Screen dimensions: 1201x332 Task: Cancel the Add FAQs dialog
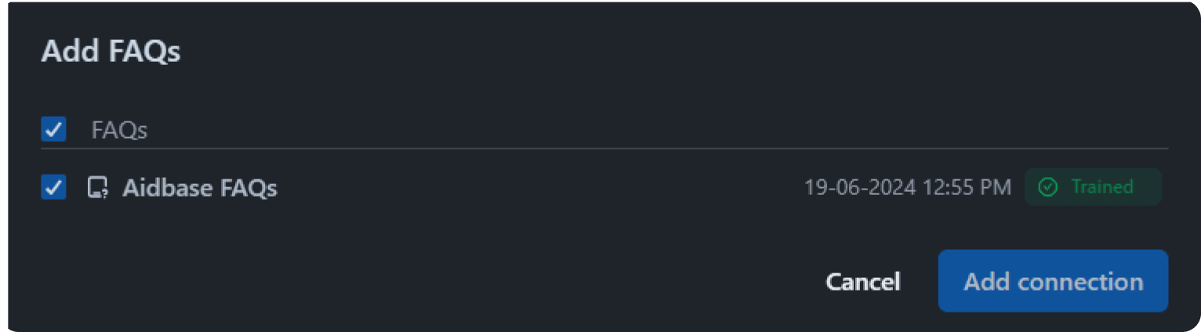click(863, 282)
